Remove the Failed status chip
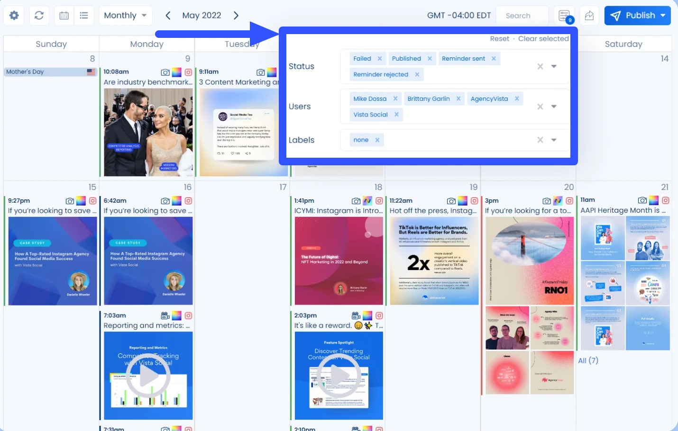Screen dimensions: 678x431 click(380, 58)
